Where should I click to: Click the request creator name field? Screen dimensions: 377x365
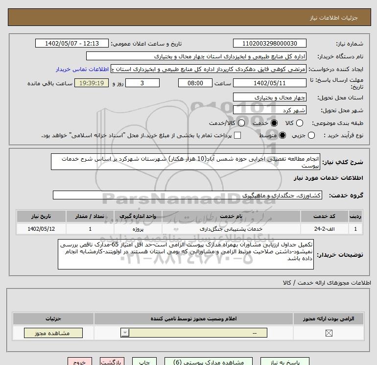pyautogui.click(x=209, y=69)
